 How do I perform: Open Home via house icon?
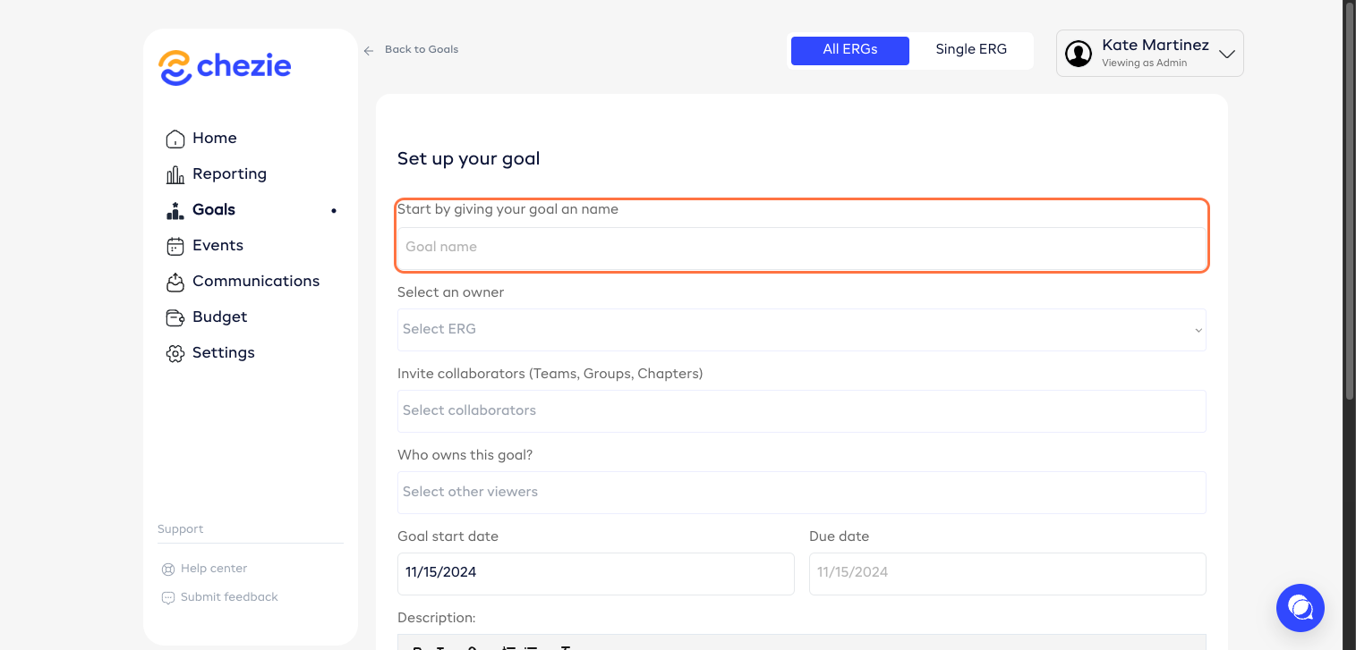point(175,139)
